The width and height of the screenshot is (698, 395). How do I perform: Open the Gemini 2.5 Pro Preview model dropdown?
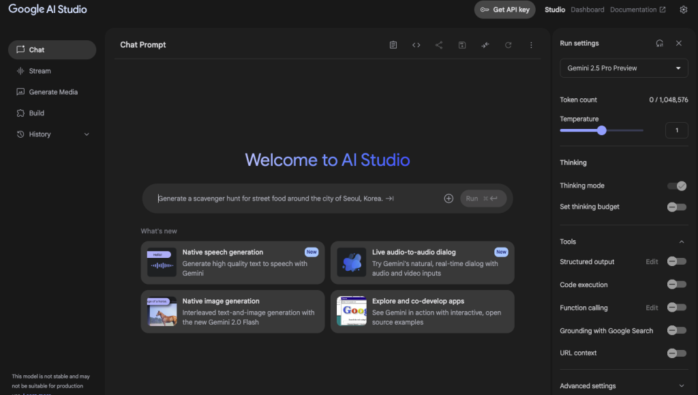pyautogui.click(x=624, y=68)
